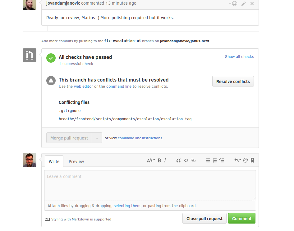This screenshot has width=294, height=231.
Task: Click the Resolve conflicts button
Action: click(x=233, y=81)
